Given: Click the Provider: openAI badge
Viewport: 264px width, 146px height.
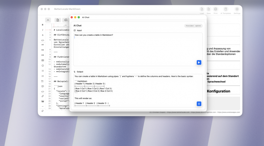Looking at the screenshot, I should [193, 26].
